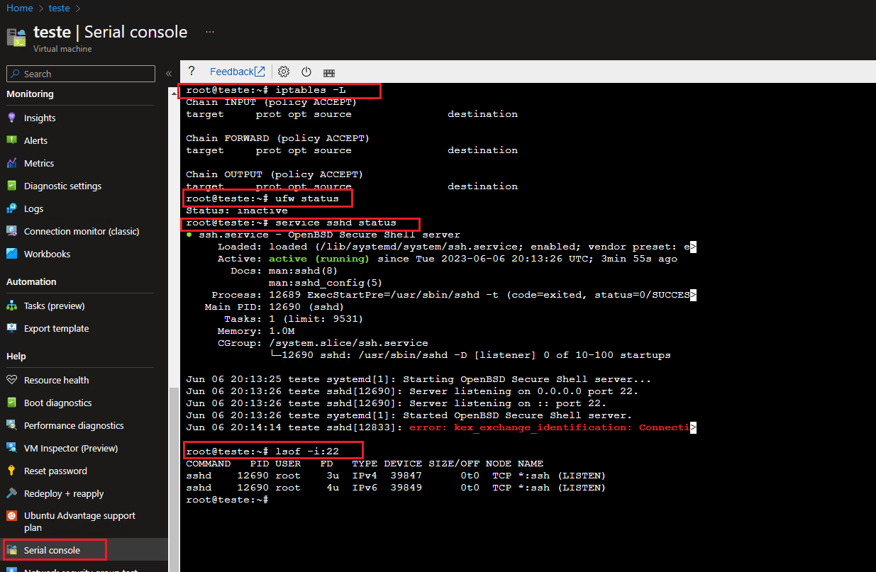Click the Export template icon
The height and width of the screenshot is (572, 876).
11,328
